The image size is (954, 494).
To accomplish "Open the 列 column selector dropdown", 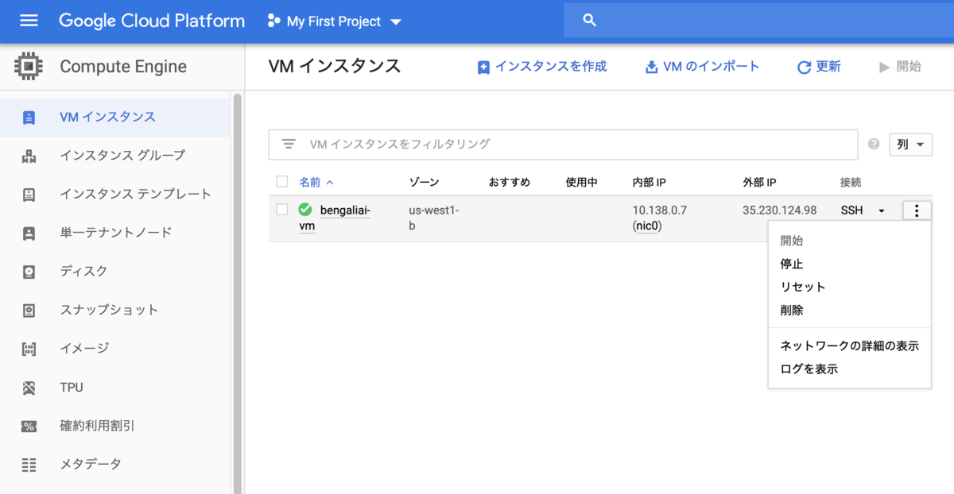I will point(909,145).
